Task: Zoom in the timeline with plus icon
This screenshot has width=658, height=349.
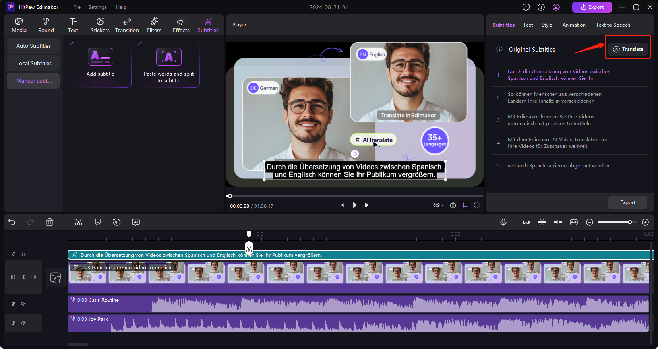Action: tap(645, 222)
